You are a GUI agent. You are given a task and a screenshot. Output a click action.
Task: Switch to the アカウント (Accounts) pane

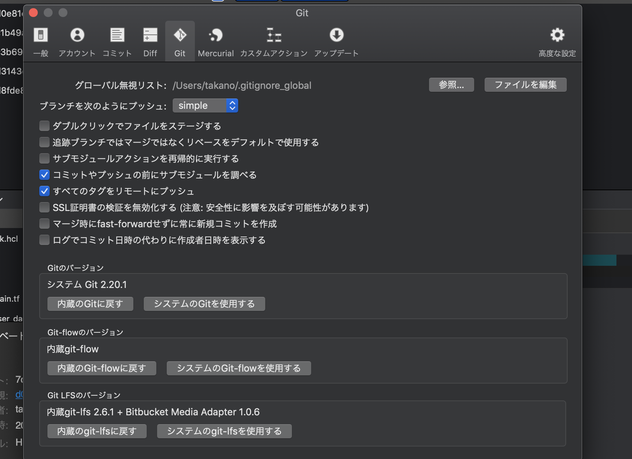[77, 41]
